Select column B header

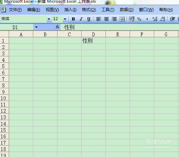point(45,34)
